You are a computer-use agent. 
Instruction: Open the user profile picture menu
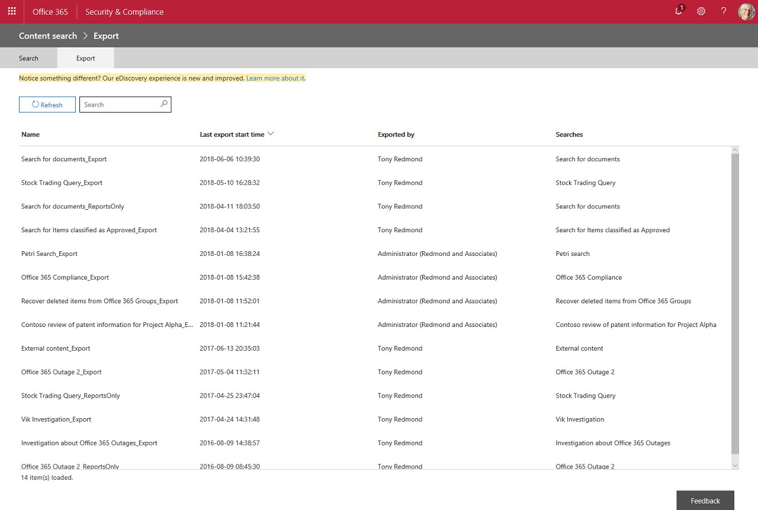746,11
